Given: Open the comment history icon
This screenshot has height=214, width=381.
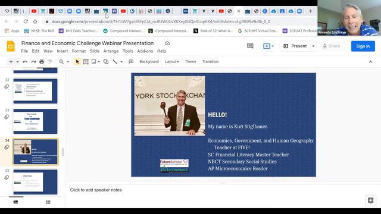Looking at the screenshot, I should click(250, 46).
